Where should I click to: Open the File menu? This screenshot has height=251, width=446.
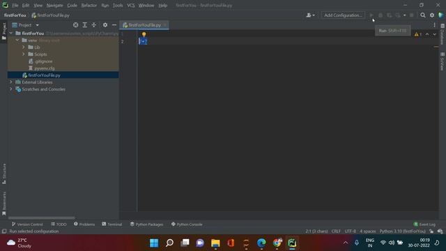tap(15, 5)
